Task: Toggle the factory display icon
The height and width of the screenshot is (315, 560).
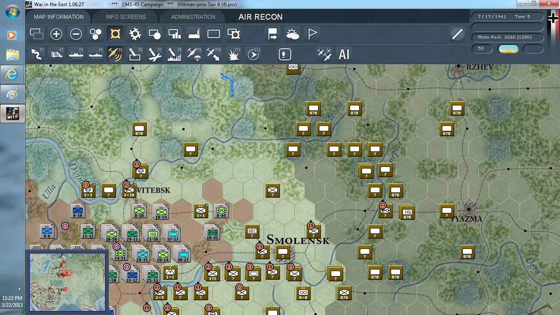Action: pos(194,34)
